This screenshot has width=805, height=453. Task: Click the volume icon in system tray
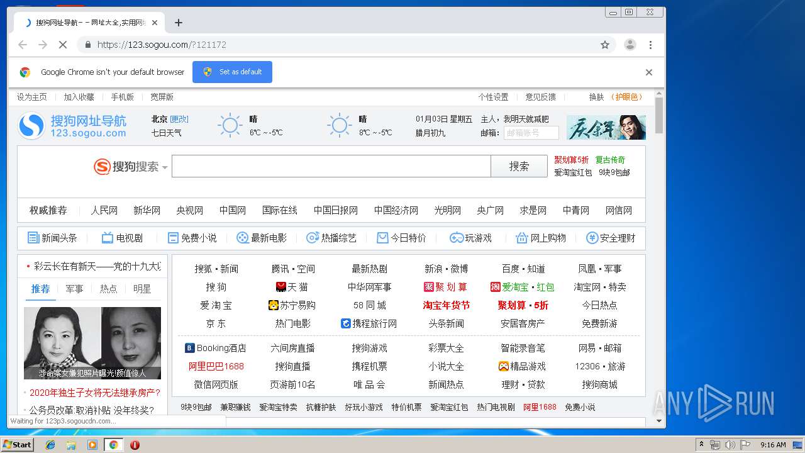pos(730,445)
